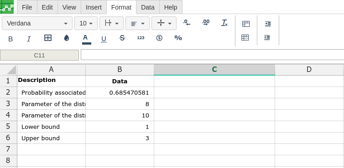Click the clear formatting icon
344x168 pixels.
(224, 23)
